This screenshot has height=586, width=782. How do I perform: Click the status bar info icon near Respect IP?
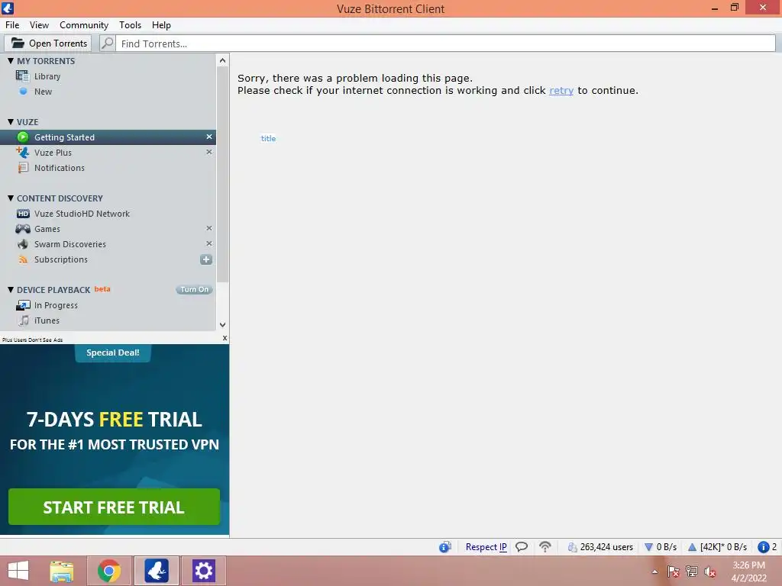[445, 547]
